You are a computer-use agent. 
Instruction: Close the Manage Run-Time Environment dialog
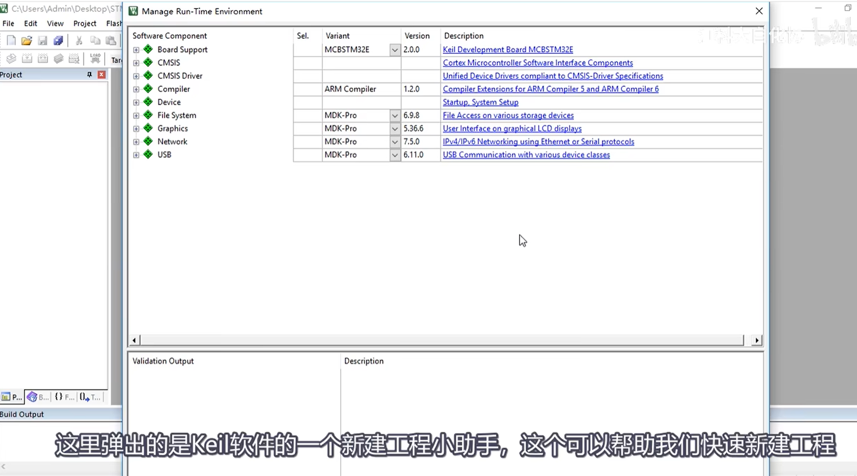(x=759, y=11)
